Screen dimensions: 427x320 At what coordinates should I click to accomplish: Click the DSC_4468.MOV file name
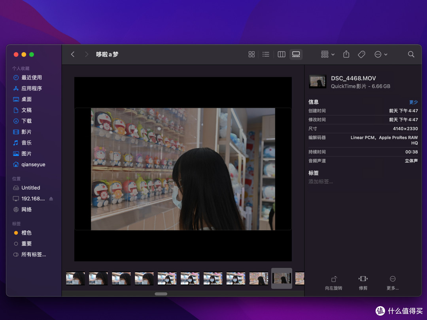(x=353, y=78)
